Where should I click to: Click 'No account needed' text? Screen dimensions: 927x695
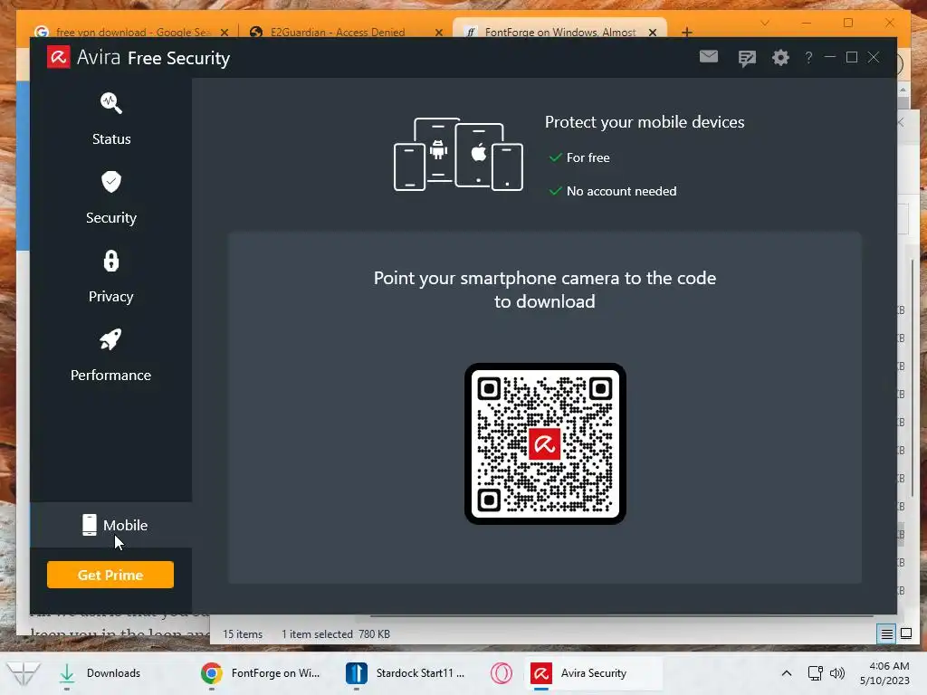click(621, 191)
